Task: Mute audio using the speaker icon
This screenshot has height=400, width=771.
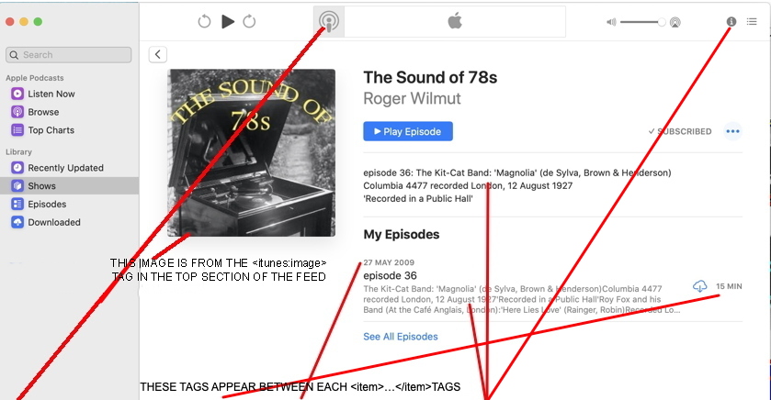Action: pos(611,22)
